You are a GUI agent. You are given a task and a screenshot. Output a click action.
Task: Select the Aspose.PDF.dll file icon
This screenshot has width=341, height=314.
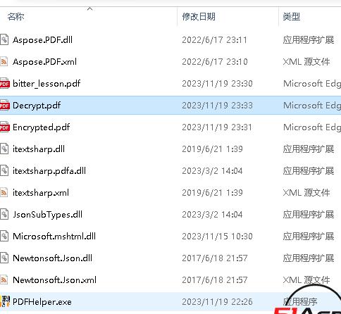4,39
